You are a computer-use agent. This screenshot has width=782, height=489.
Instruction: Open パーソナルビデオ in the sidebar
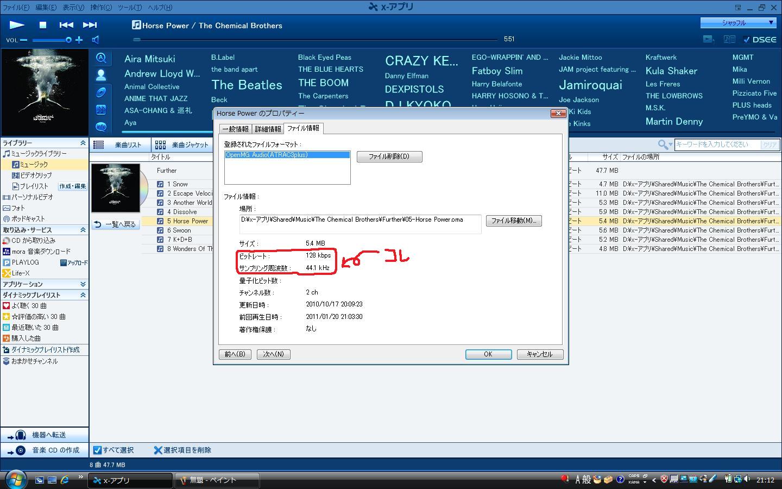[32, 197]
